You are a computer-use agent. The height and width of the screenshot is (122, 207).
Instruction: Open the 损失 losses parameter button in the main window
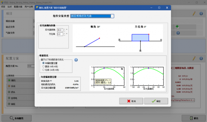[21, 92]
